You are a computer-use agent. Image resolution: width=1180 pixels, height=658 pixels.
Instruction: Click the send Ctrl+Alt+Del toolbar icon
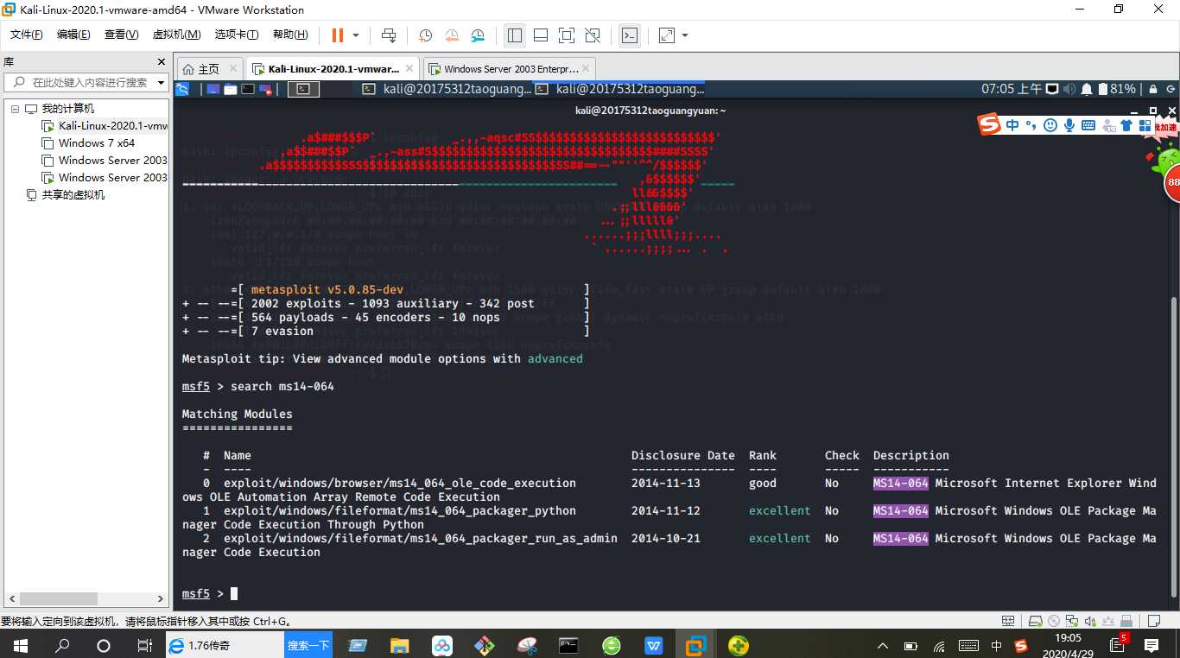389,35
